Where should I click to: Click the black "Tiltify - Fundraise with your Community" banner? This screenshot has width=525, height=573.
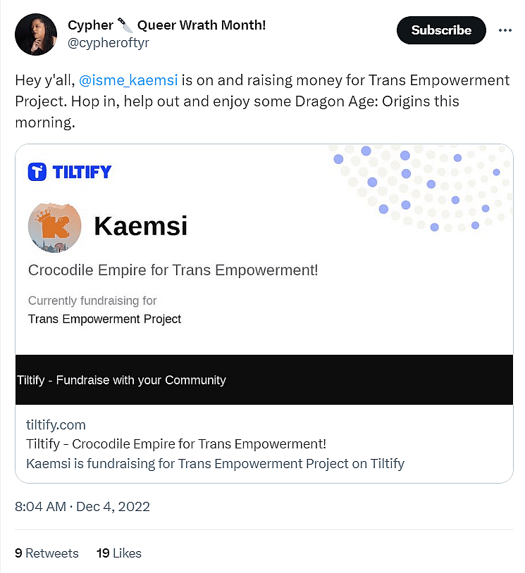(x=264, y=379)
